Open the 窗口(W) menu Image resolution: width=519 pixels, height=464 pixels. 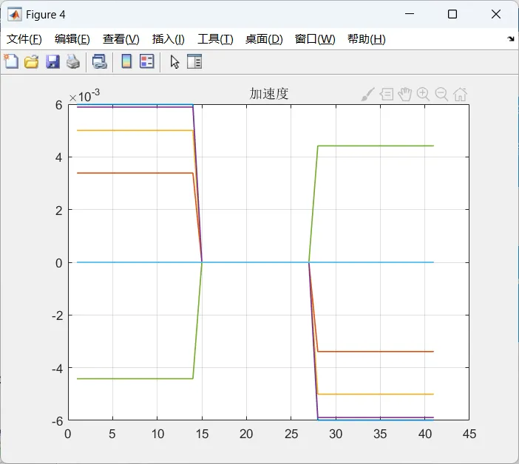click(315, 39)
